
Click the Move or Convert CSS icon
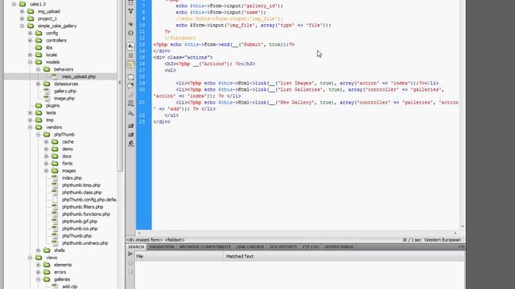(x=130, y=113)
